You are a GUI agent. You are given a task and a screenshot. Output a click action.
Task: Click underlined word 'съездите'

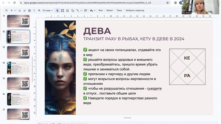tap(154, 89)
